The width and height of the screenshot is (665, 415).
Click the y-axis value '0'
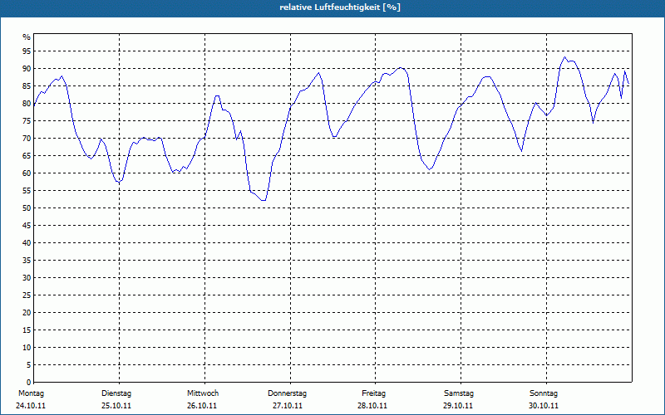pos(29,383)
